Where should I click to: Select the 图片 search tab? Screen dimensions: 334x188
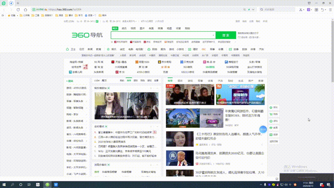point(142,28)
